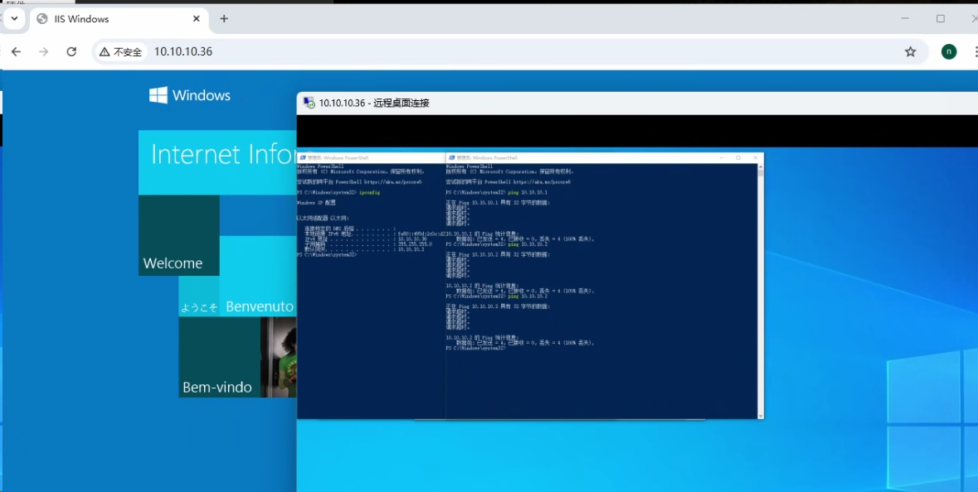This screenshot has height=492, width=978.
Task: Open the Chrome profile avatar
Action: 949,51
